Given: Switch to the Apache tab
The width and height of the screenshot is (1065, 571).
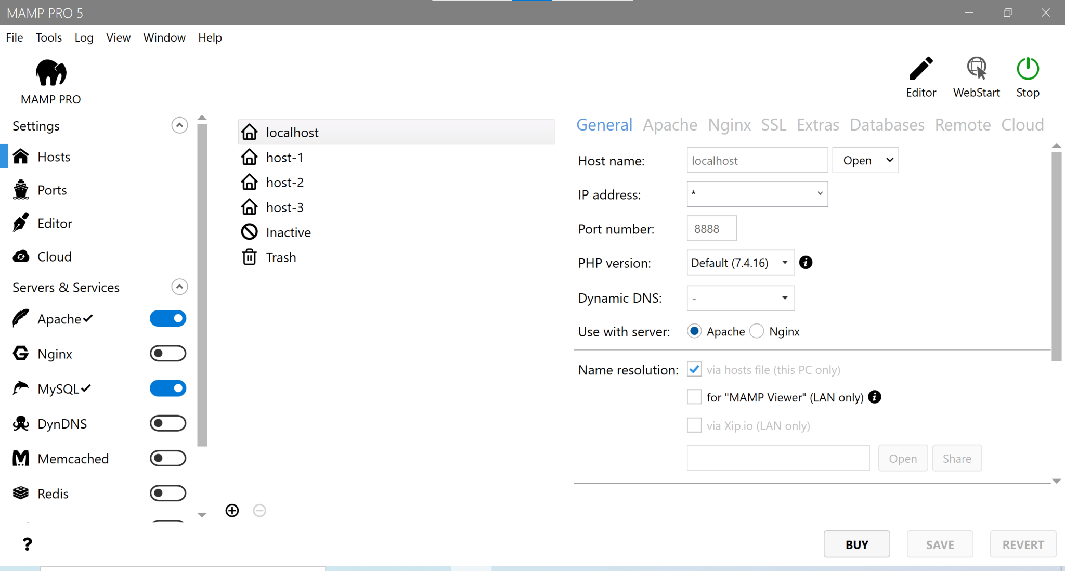Looking at the screenshot, I should (670, 125).
